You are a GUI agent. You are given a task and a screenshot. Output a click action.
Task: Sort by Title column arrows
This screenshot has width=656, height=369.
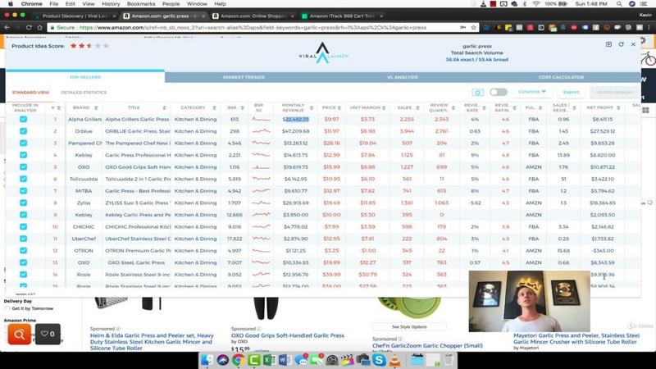164,108
